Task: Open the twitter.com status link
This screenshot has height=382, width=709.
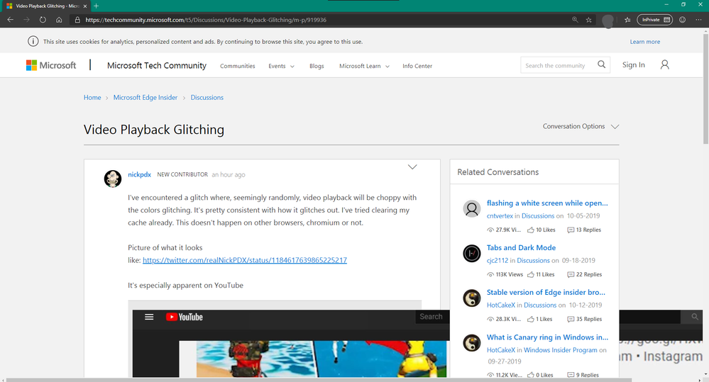Action: coord(245,260)
